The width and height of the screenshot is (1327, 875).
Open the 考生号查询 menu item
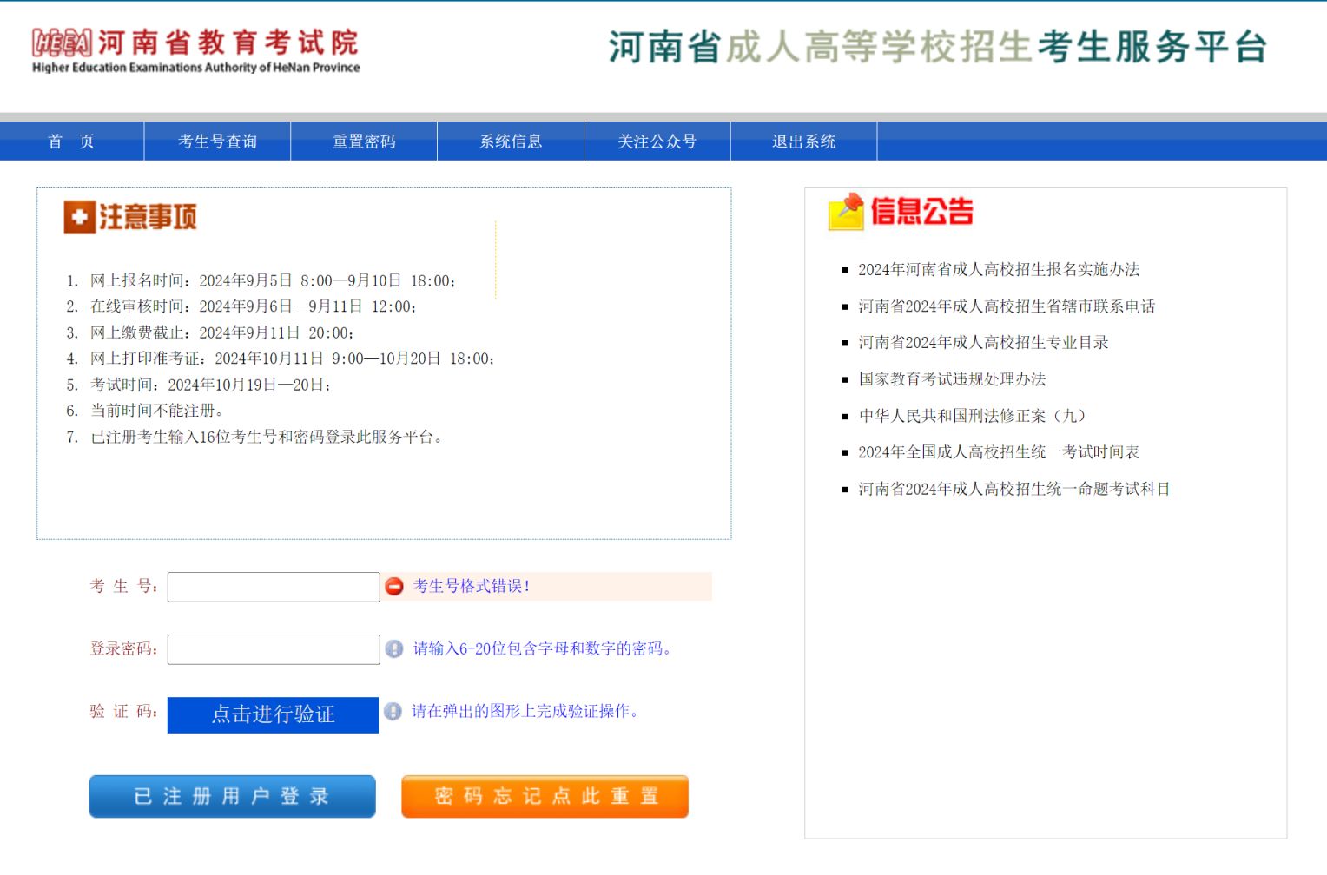(x=217, y=141)
